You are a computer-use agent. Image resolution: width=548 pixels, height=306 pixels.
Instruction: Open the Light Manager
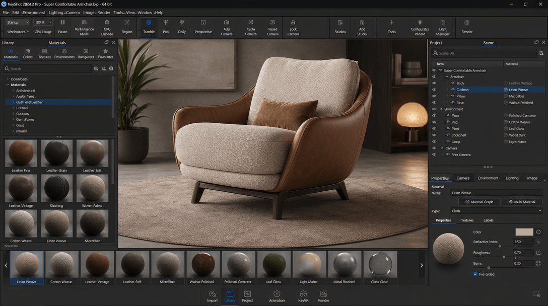coord(443,26)
